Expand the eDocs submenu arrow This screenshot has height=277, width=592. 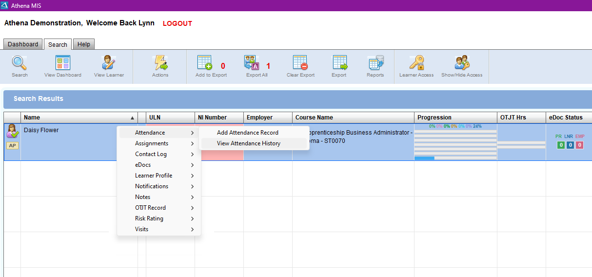(193, 165)
